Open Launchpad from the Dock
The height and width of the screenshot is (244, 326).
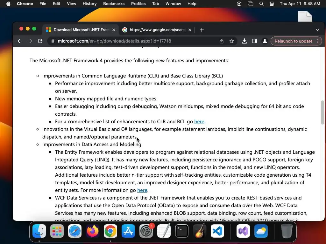pyautogui.click(x=57, y=231)
